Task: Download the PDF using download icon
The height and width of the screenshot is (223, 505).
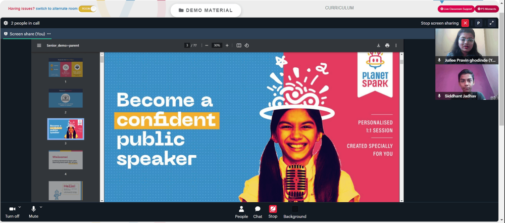Action: (378, 46)
